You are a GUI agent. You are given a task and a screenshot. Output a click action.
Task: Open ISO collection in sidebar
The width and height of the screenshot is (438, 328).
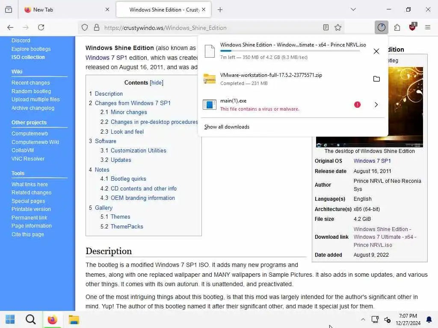point(28,57)
